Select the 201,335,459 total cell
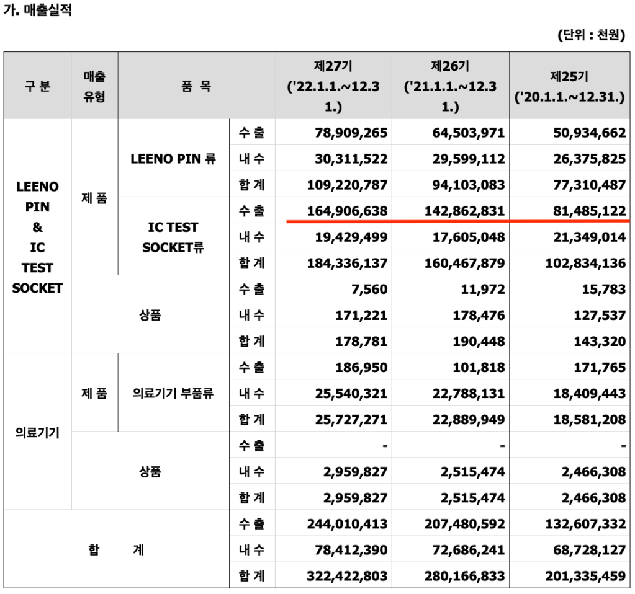The image size is (635, 594). click(x=586, y=575)
